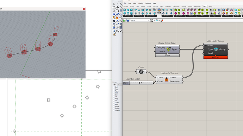Screen dimensions: 243x136
Task: Switch to the Revit tab
Action: pyautogui.click(x=205, y=6)
